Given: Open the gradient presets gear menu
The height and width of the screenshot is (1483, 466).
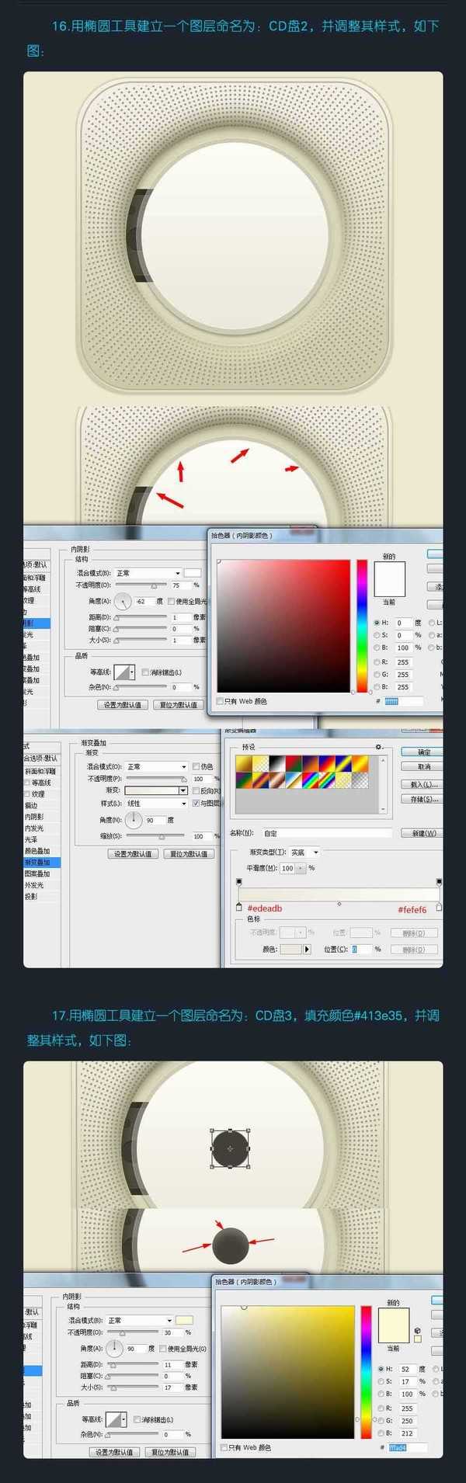Looking at the screenshot, I should point(379,747).
